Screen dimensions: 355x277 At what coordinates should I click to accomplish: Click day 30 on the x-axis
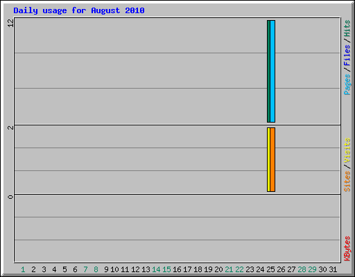pyautogui.click(x=322, y=269)
